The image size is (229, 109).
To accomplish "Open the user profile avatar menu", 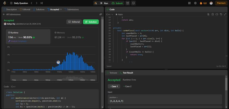I will click(211, 3).
